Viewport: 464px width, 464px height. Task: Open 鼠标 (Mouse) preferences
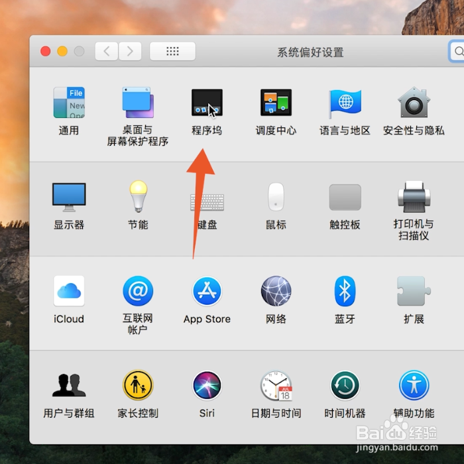coord(276,197)
